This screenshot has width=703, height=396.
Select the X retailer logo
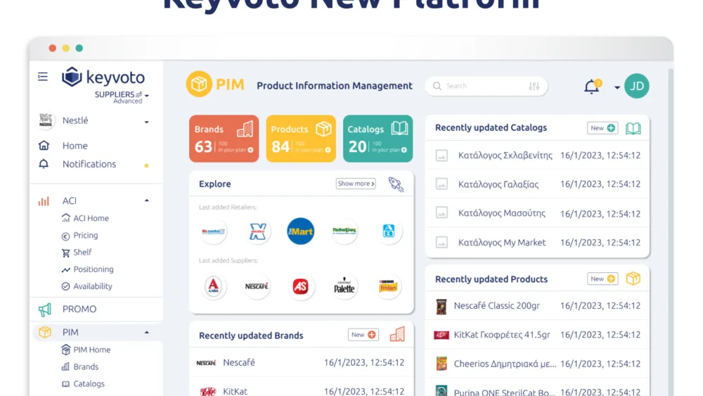pos(257,231)
